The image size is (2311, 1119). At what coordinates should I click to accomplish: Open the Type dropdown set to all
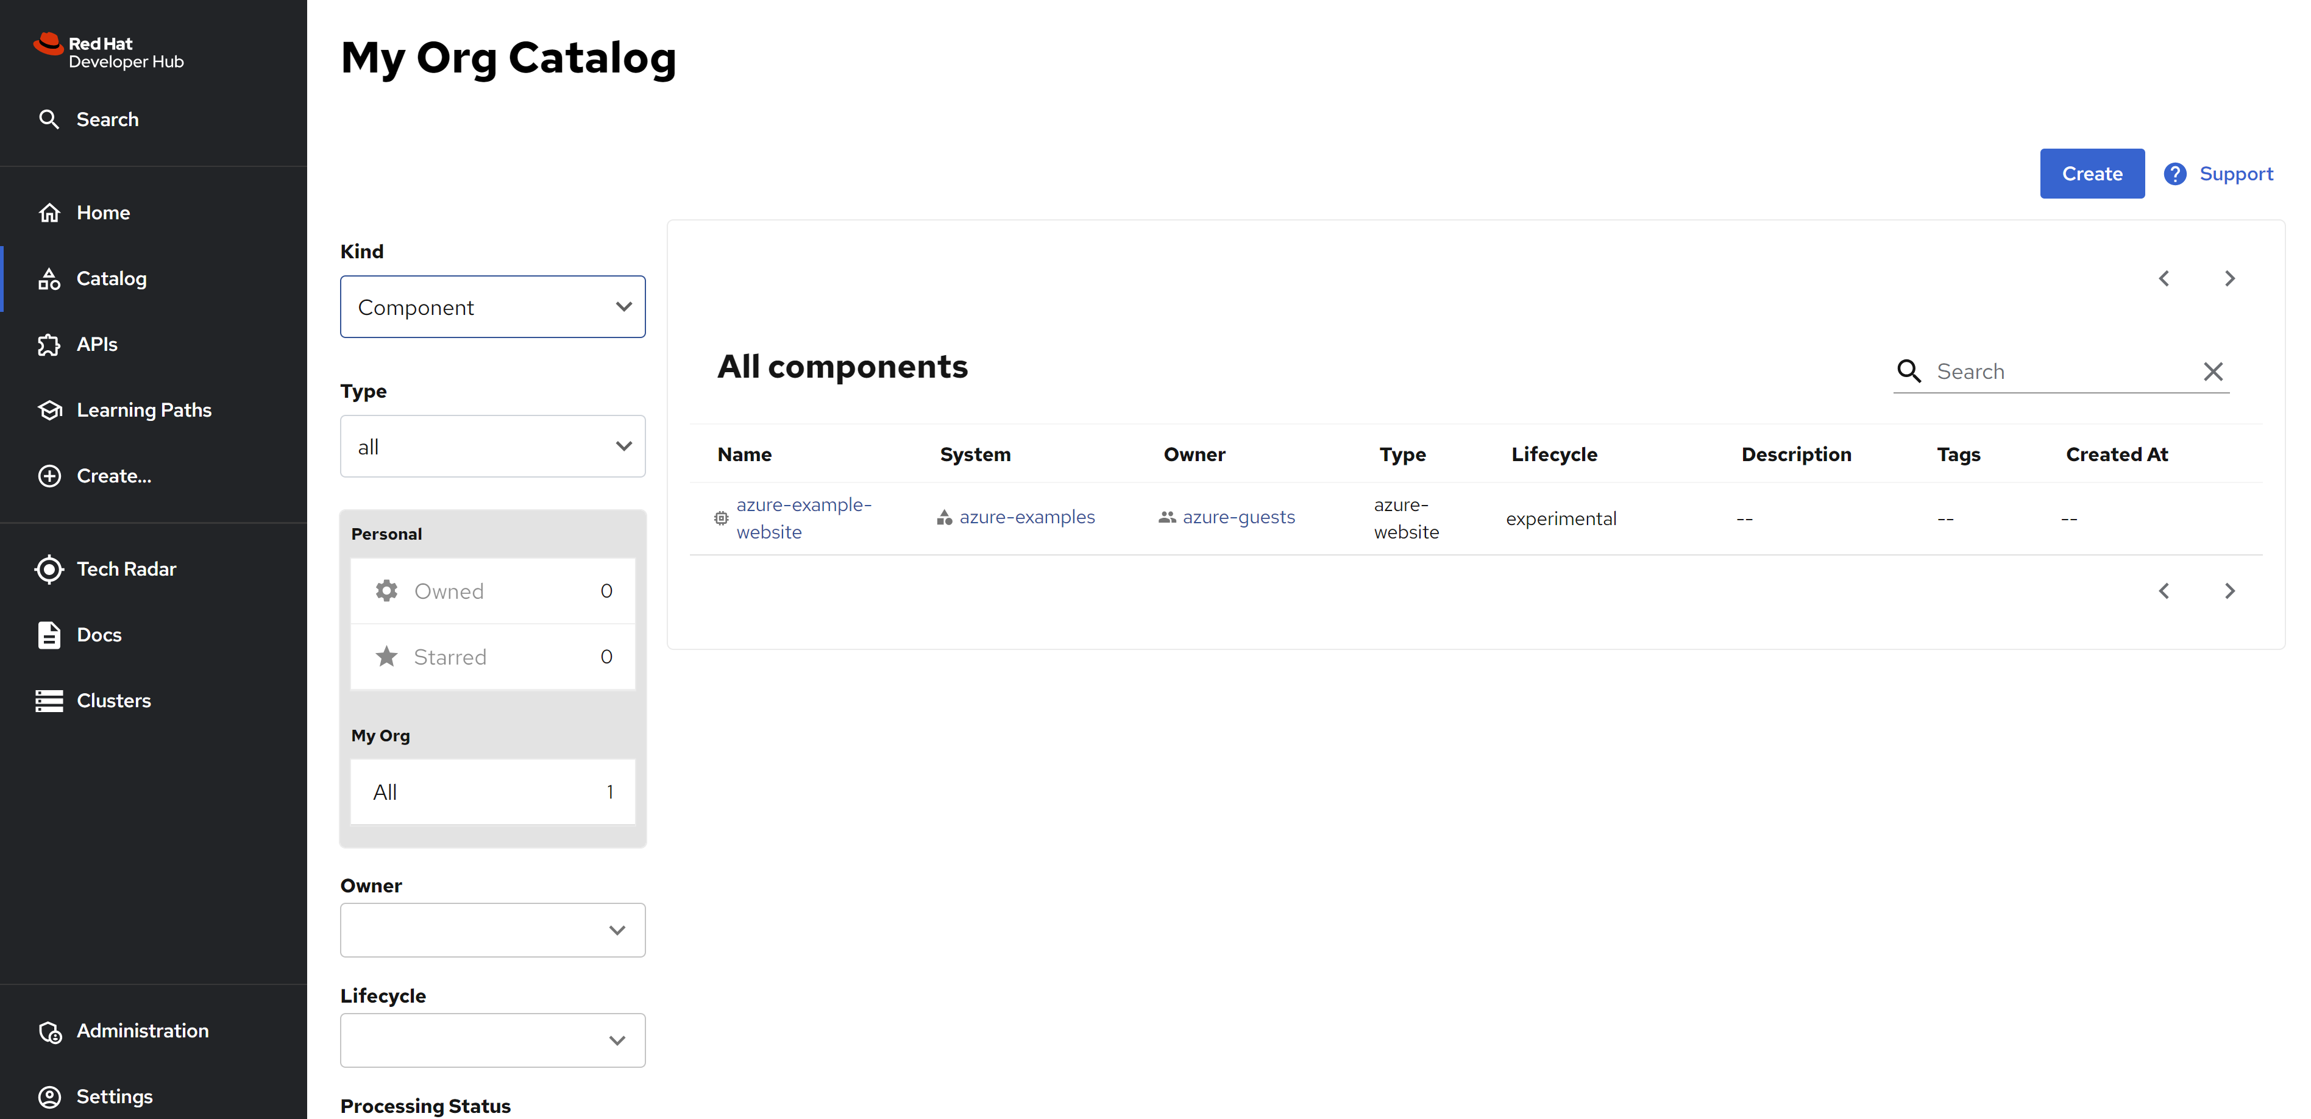coord(492,446)
